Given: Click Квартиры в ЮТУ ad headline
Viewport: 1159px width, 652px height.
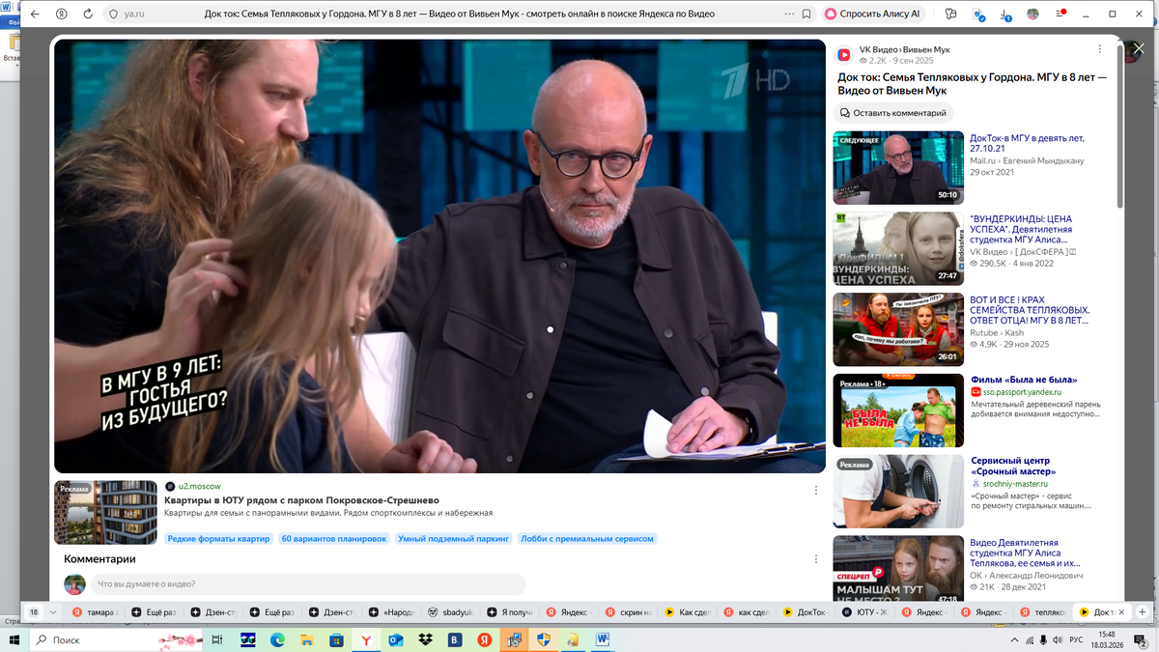Looking at the screenshot, I should tap(301, 500).
